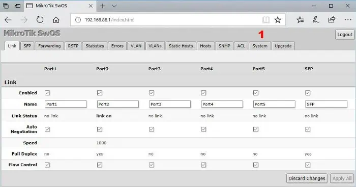The image size is (356, 187).
Task: Open reading view icon in address bar
Action: coord(266,20)
